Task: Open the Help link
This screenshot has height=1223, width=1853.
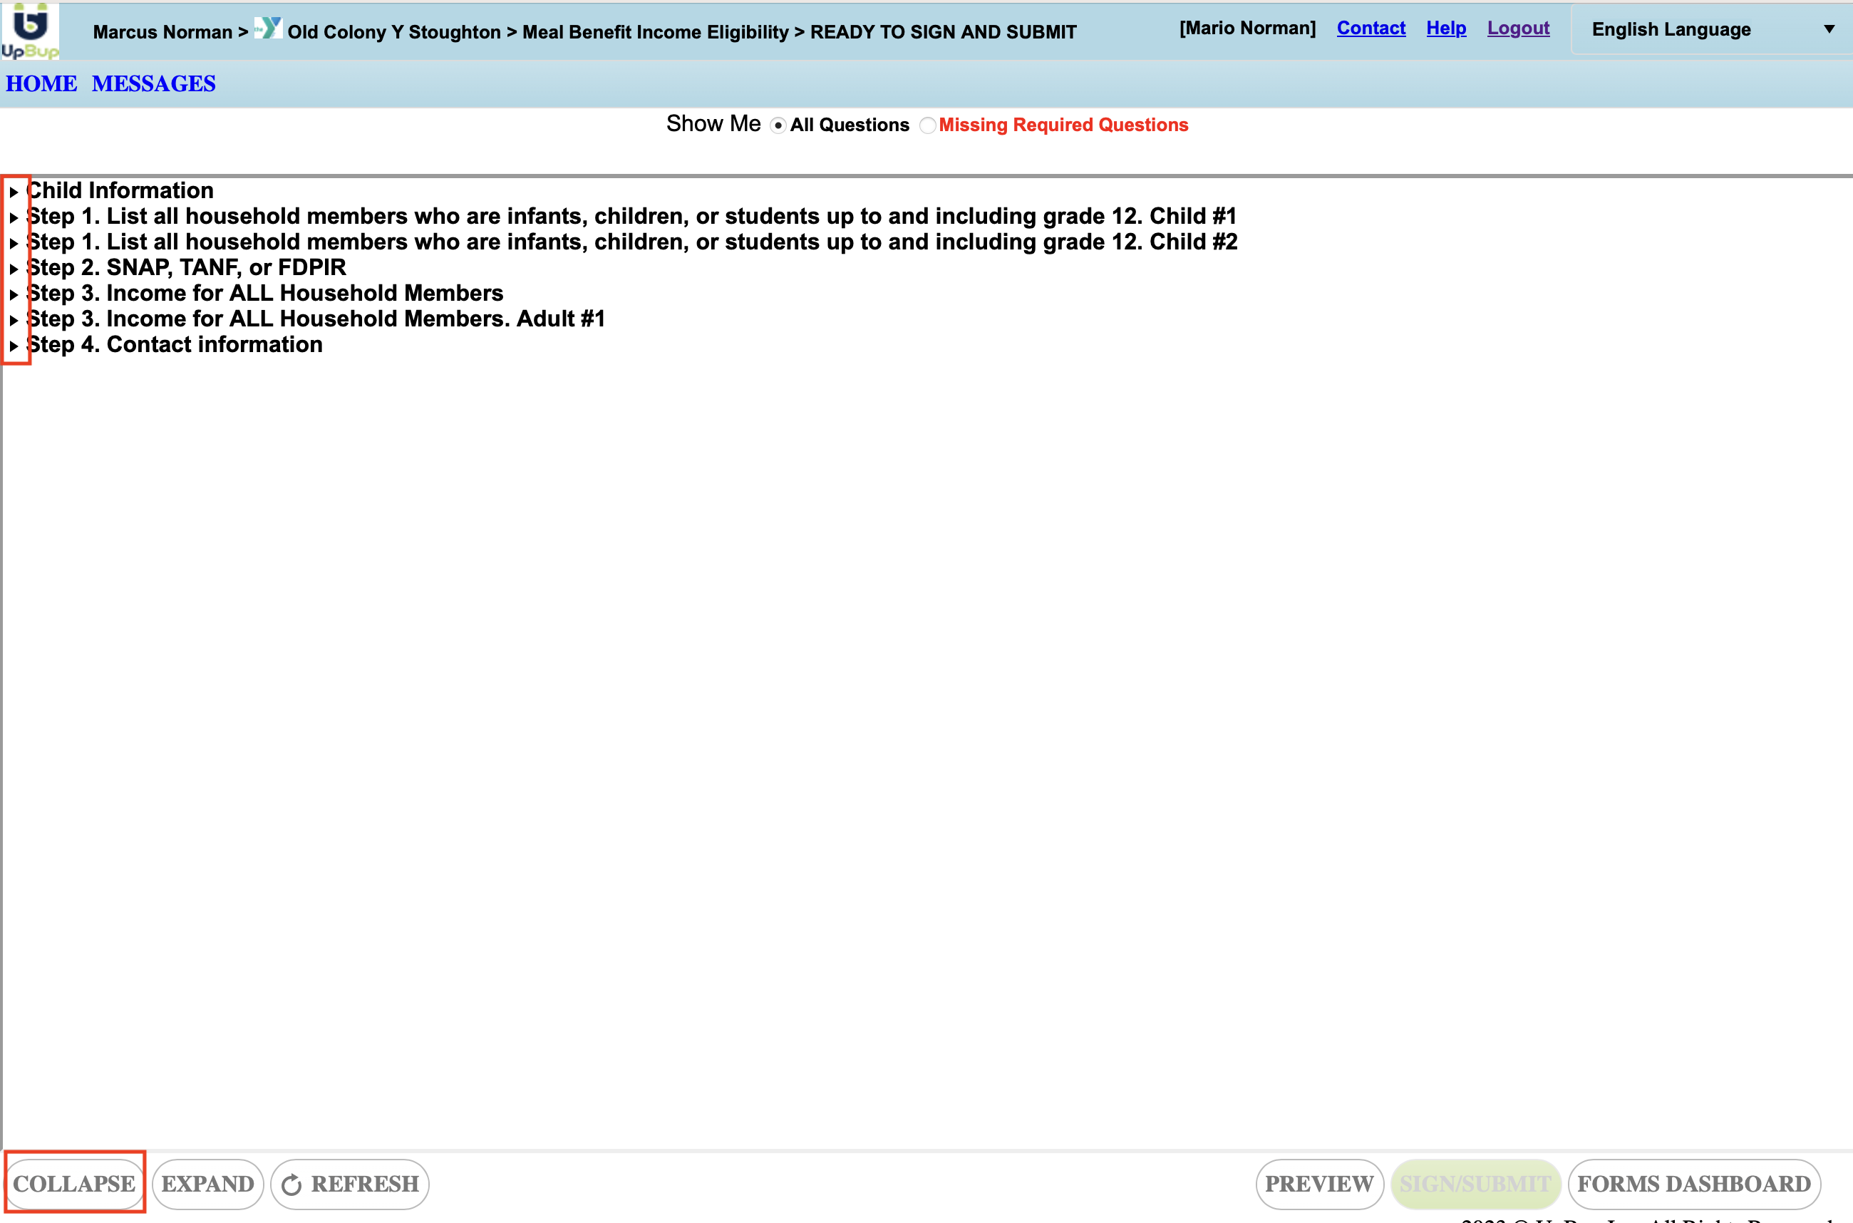Action: point(1445,28)
